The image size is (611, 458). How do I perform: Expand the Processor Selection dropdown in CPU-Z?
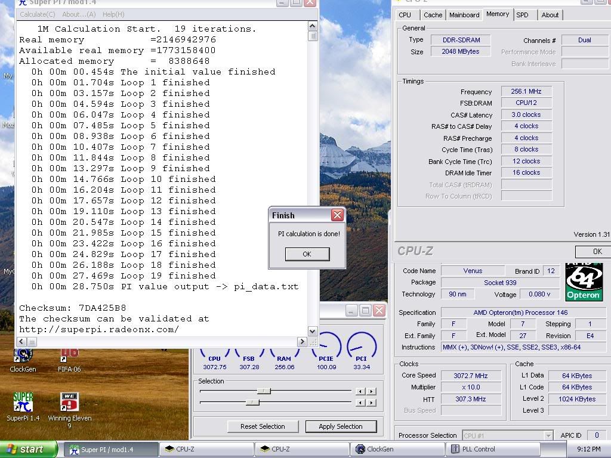[548, 435]
